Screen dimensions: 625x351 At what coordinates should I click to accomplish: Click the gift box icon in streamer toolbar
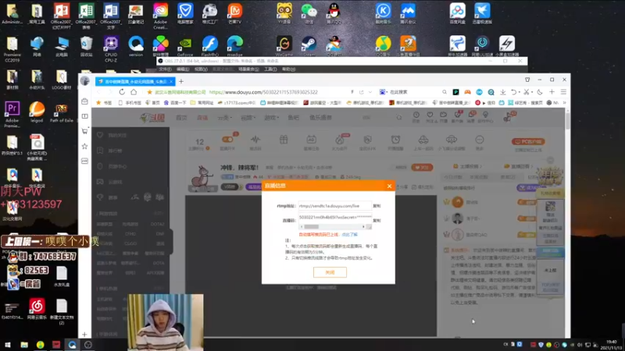284,140
